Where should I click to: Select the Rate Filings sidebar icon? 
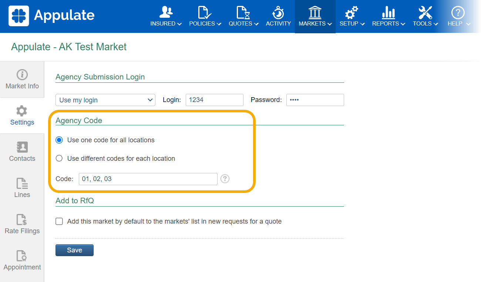tap(22, 220)
